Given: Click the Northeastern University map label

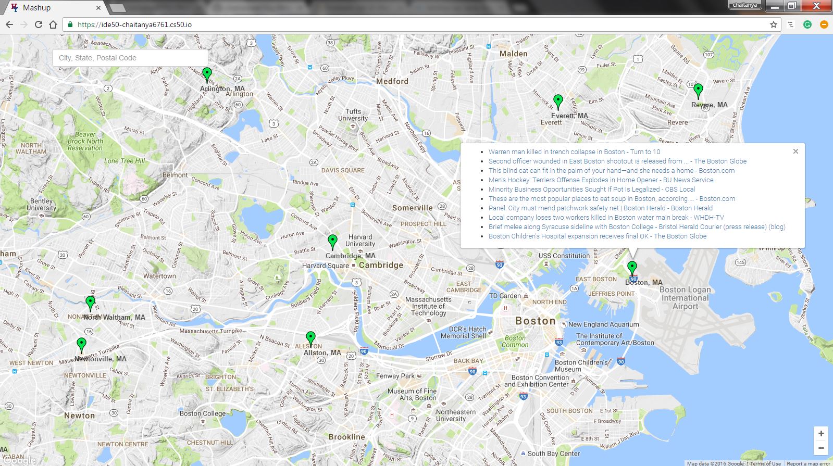Looking at the screenshot, I should point(456,415).
